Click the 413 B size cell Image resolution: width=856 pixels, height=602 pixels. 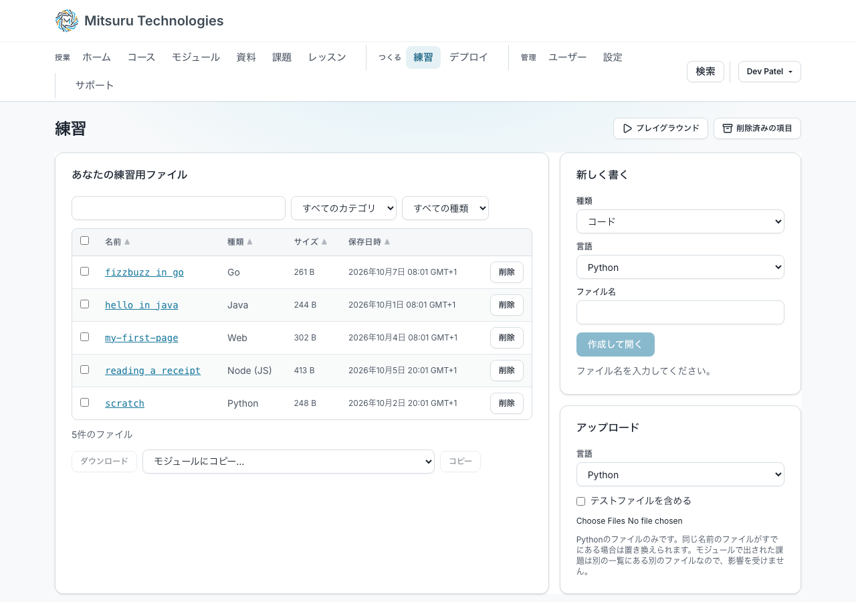click(304, 371)
